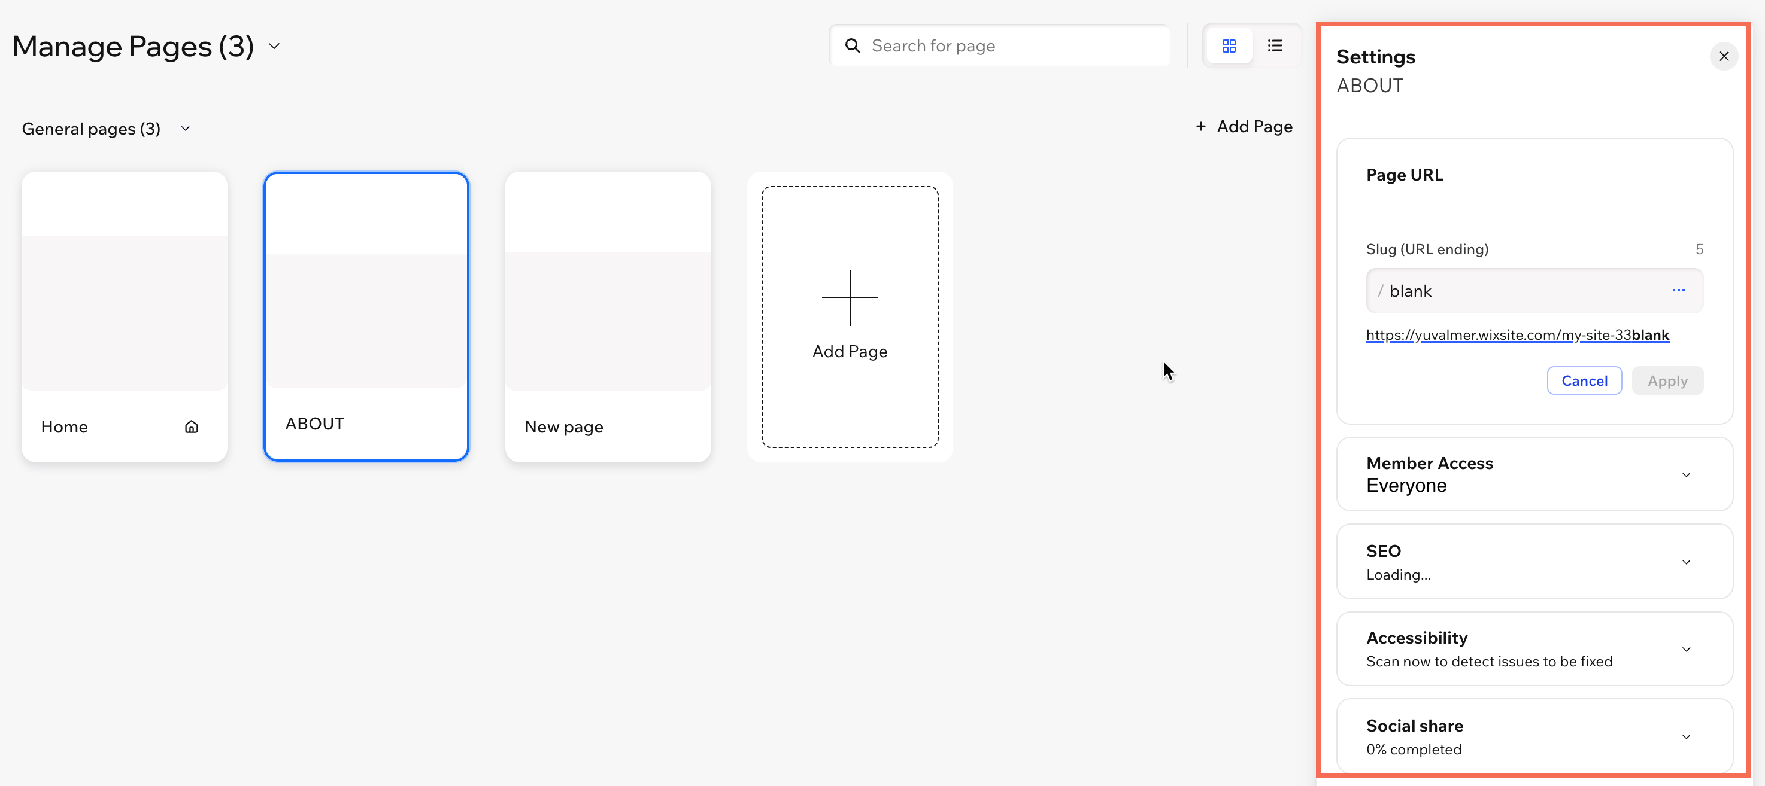Expand Member Access section
1765x786 pixels.
pos(1685,474)
